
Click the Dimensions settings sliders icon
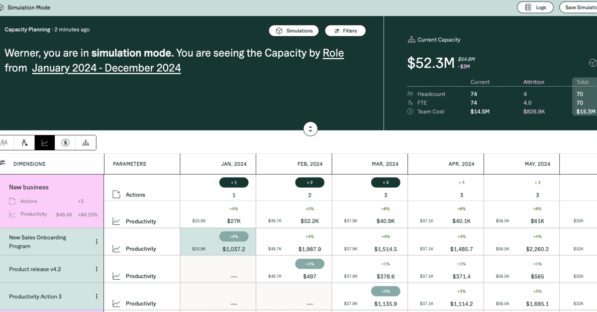[3, 163]
